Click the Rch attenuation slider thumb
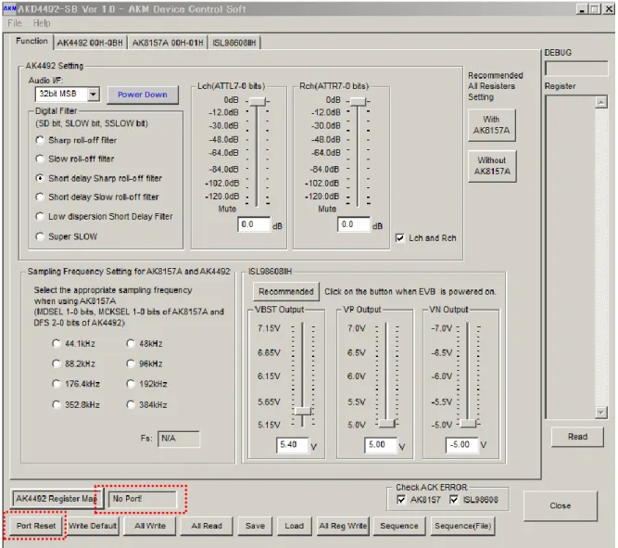This screenshot has width=618, height=548. tap(359, 101)
